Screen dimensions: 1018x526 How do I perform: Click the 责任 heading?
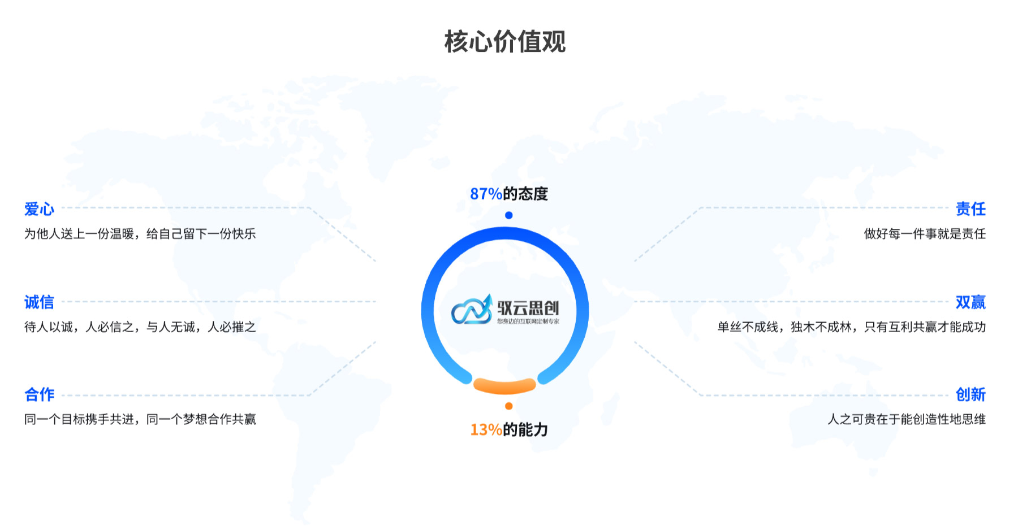coord(970,209)
